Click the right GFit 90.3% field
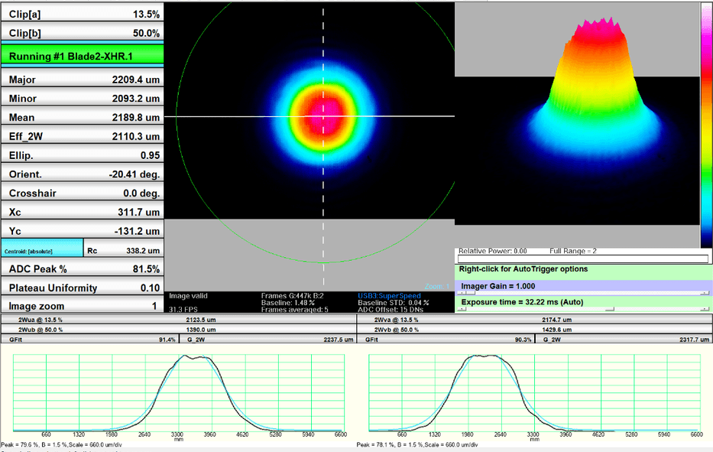 coord(446,340)
